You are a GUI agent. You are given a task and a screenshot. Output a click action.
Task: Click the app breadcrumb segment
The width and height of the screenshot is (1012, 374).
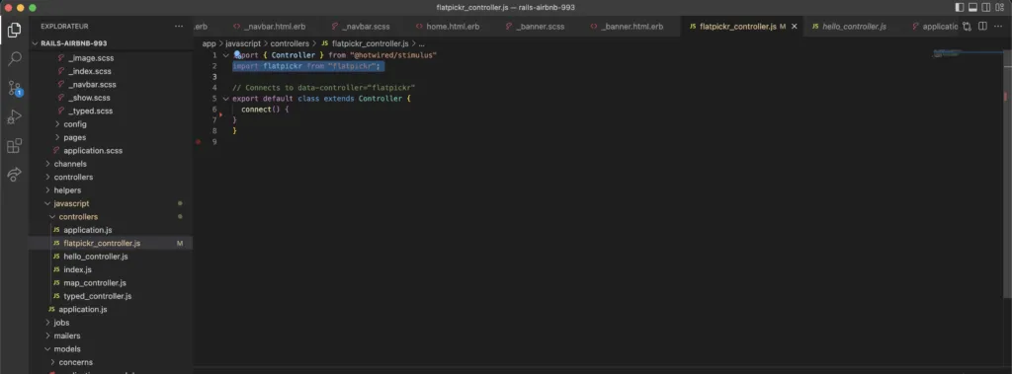point(210,43)
